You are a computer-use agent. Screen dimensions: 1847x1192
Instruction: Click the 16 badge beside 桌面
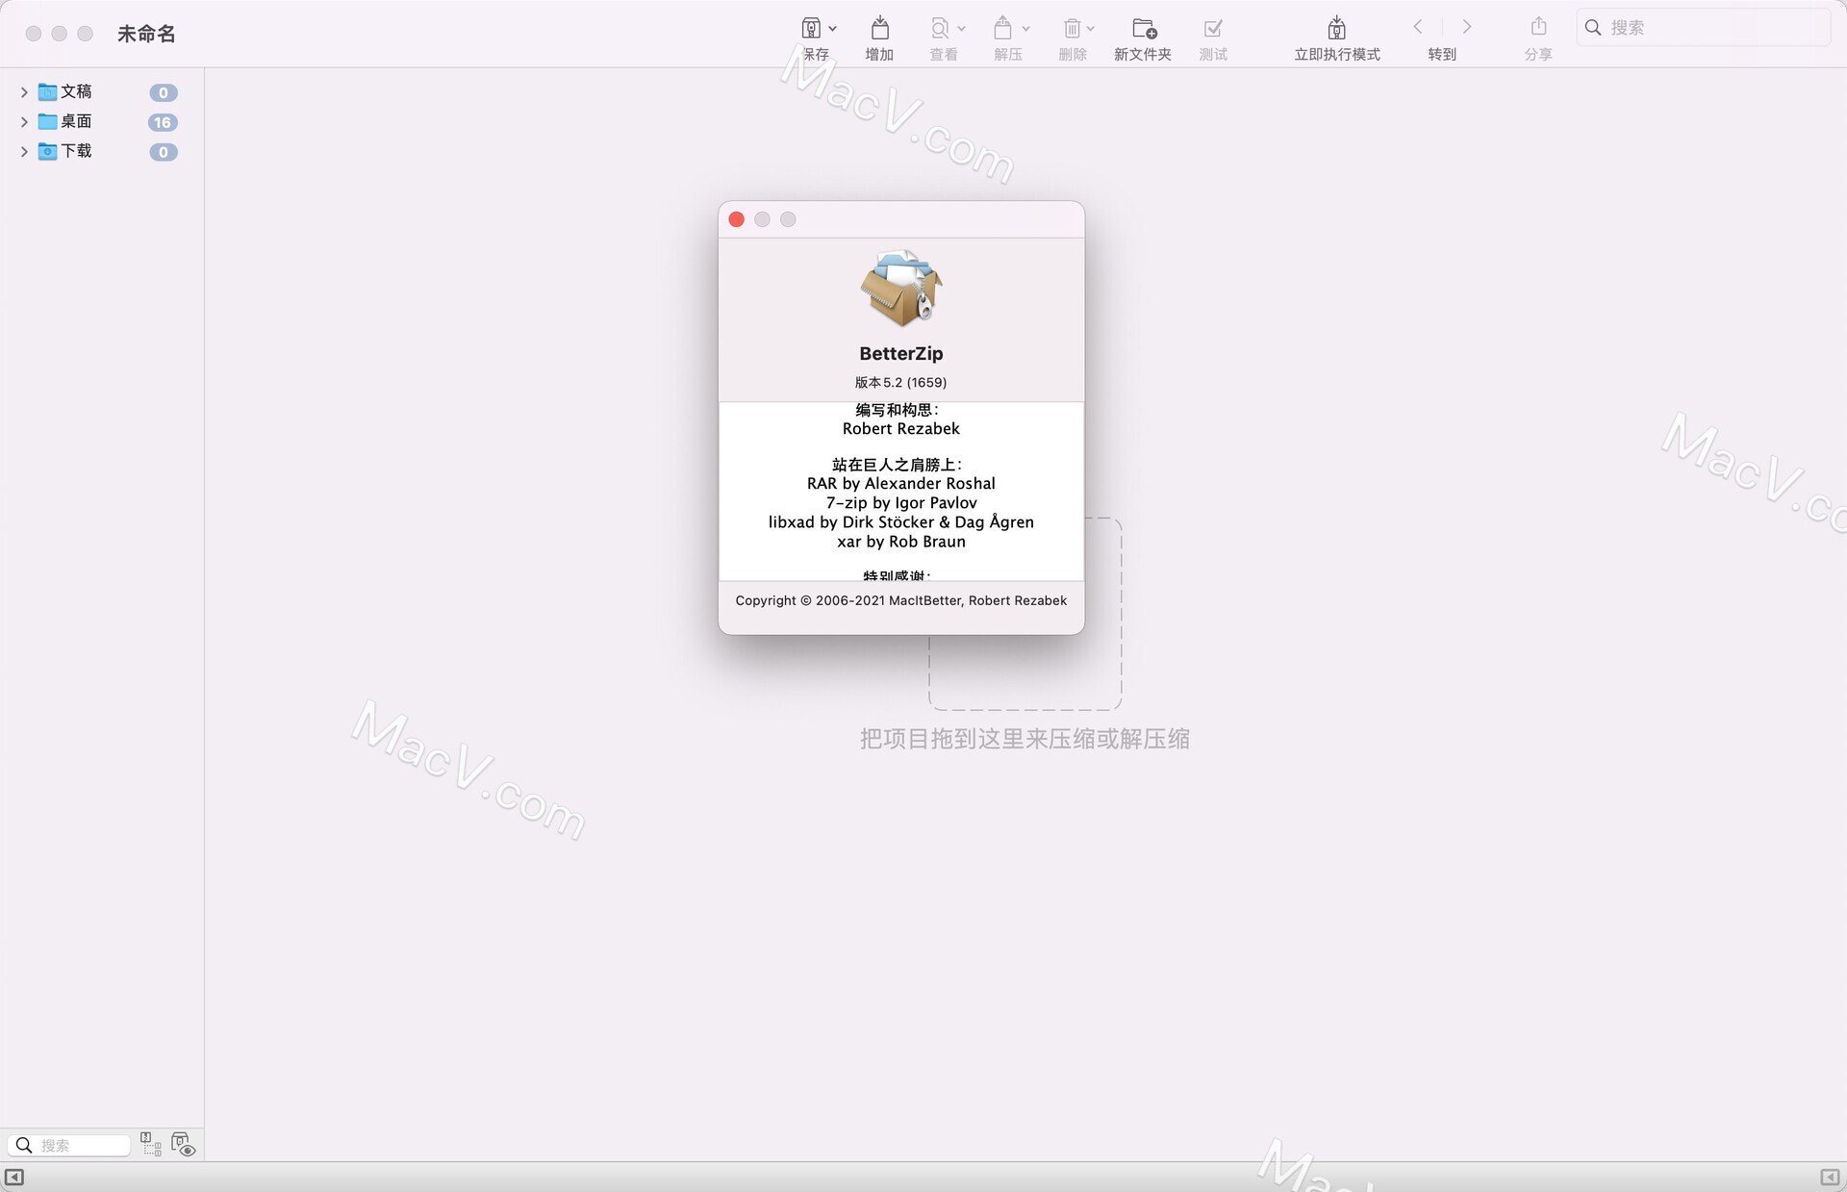point(163,122)
